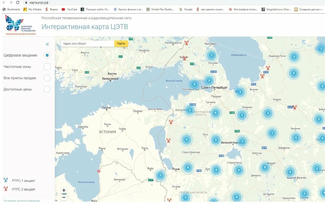This screenshot has height=204, width=325.
Task: Click the padlock icon in the address bar
Action: point(26,2)
